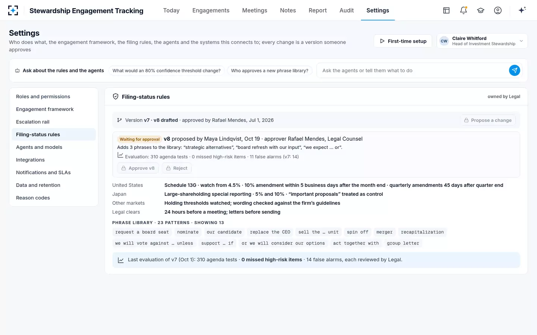This screenshot has height=335, width=537.
Task: Click the chart icon next to v8 Evaluation
Action: (120, 156)
